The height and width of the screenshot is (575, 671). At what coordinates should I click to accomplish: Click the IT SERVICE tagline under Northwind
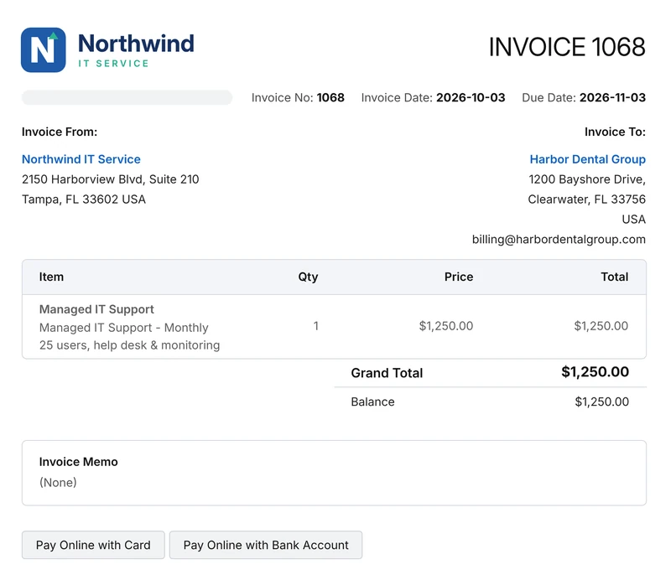coord(113,63)
